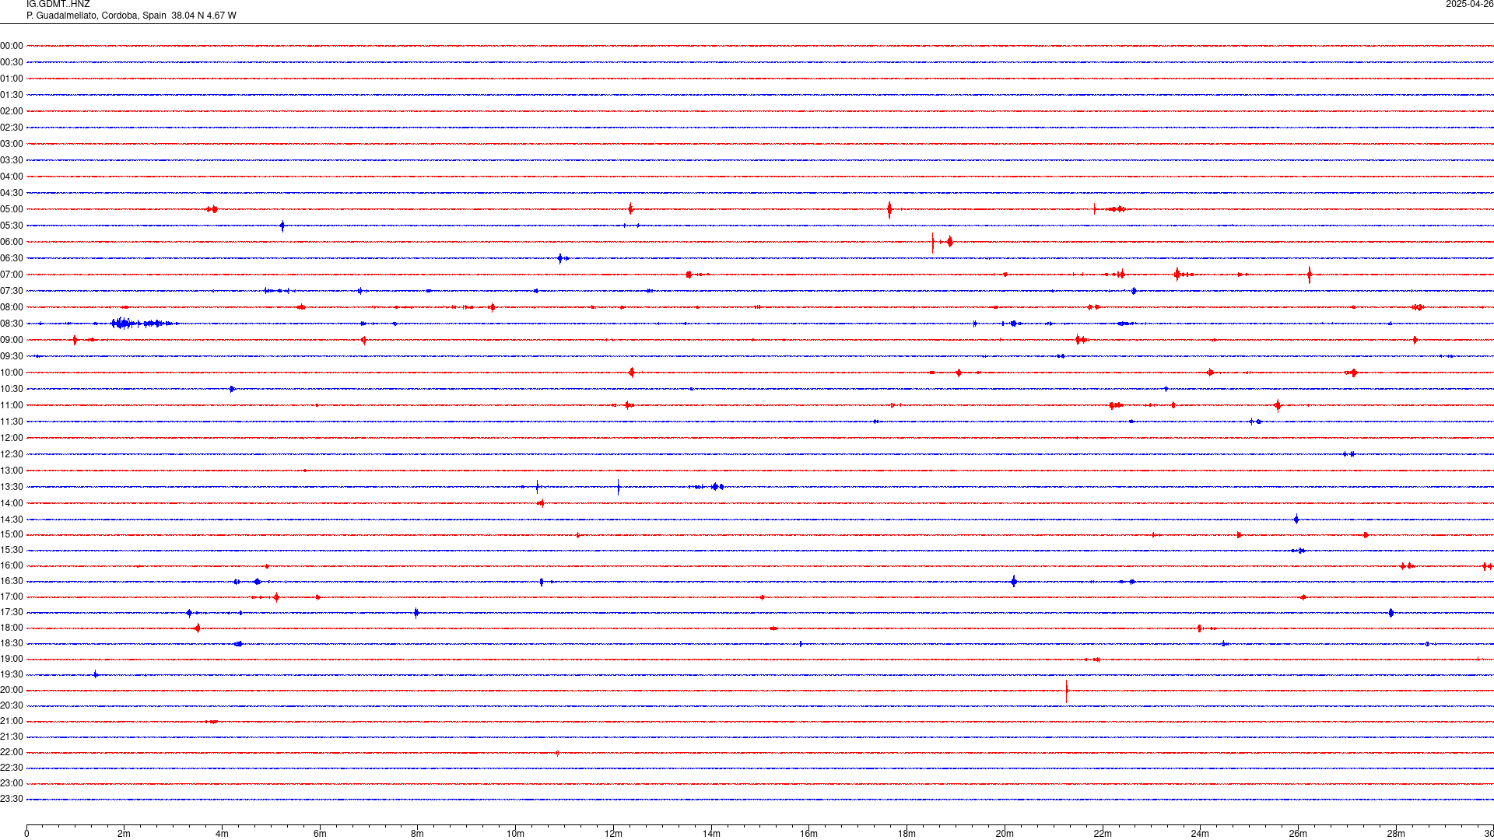Select the 18:00 trace time label

click(12, 628)
